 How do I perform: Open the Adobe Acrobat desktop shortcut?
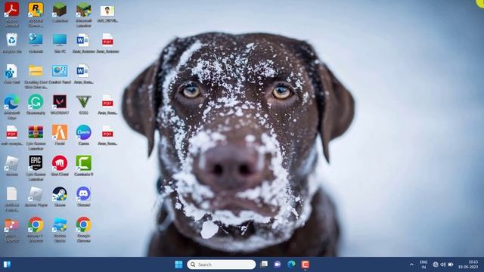(x=12, y=10)
